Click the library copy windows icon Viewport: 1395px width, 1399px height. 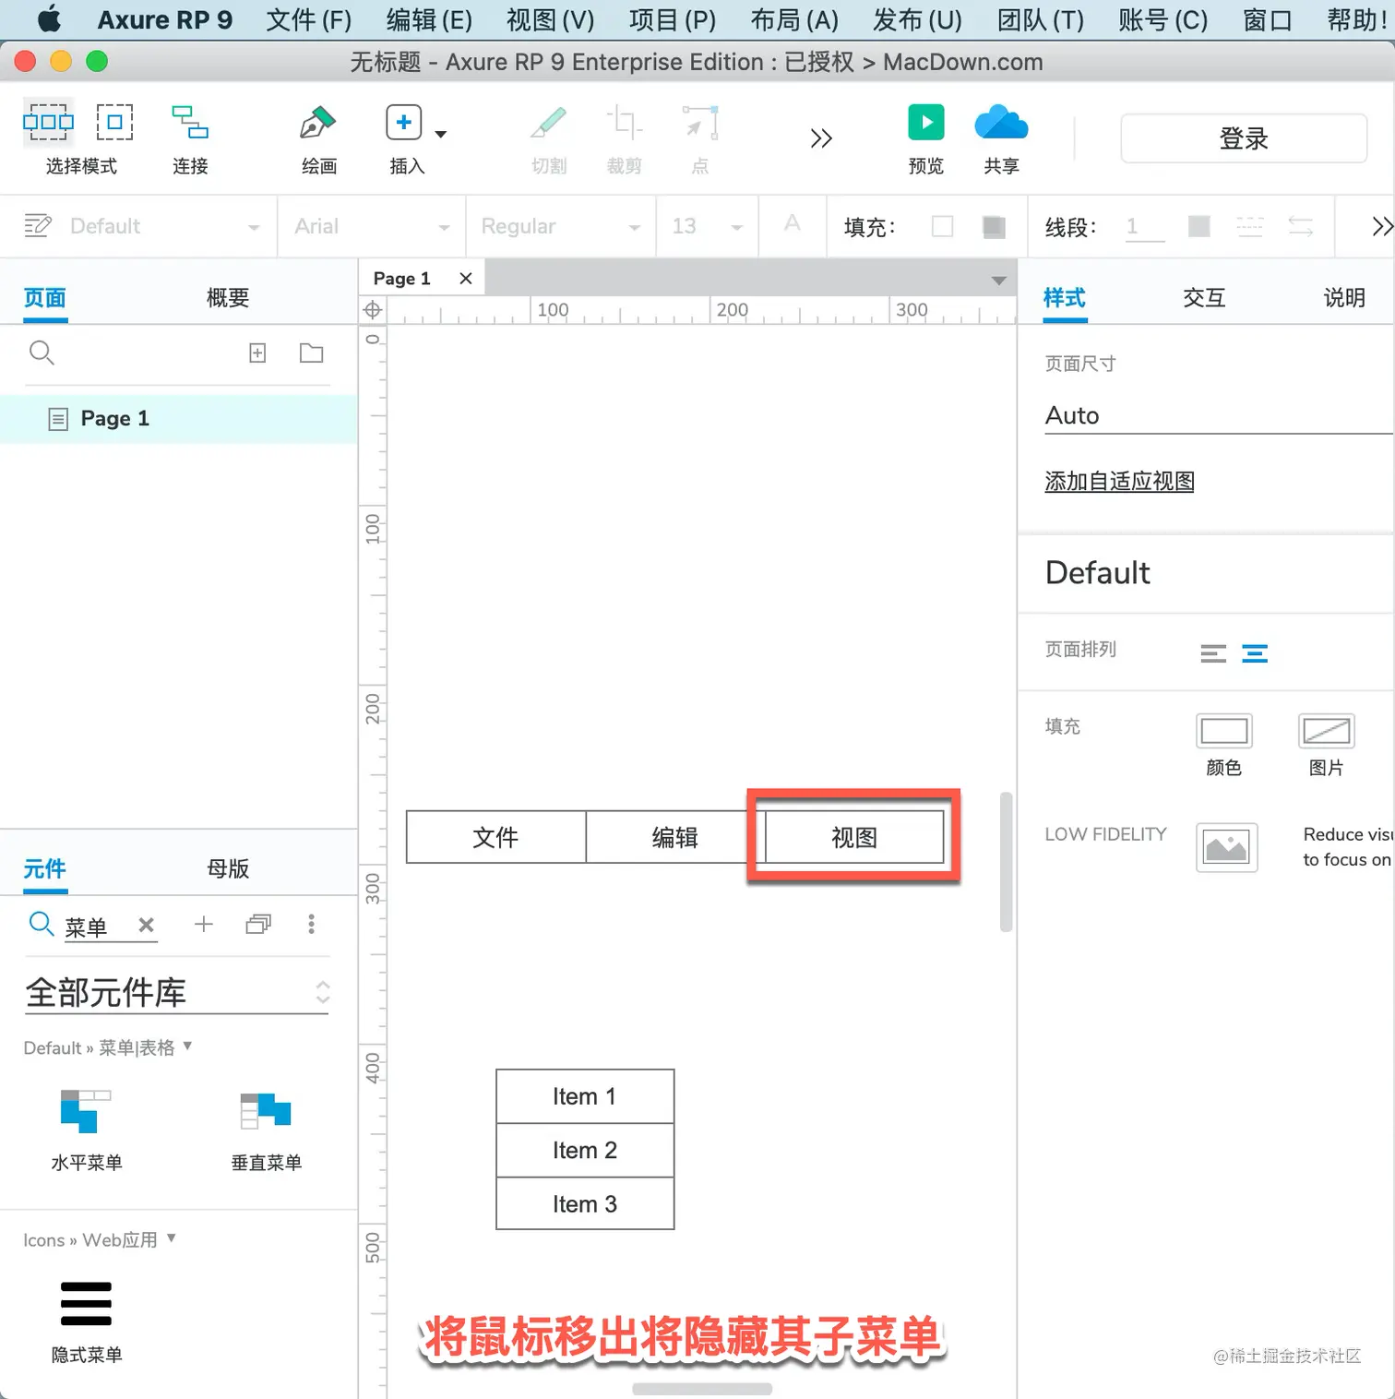[258, 924]
